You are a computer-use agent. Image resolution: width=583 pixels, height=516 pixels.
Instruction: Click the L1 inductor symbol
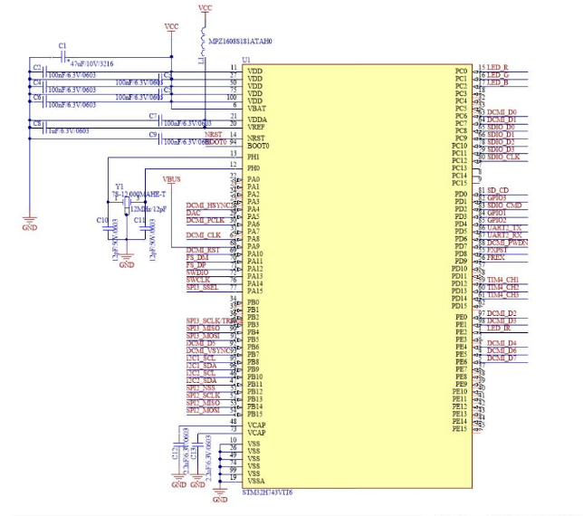click(x=203, y=40)
